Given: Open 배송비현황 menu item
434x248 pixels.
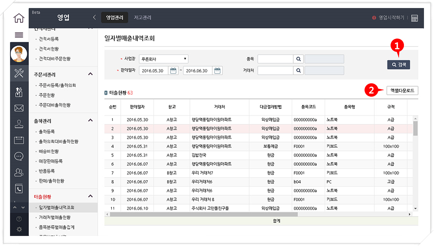Looking at the screenshot, I should pos(49,151).
